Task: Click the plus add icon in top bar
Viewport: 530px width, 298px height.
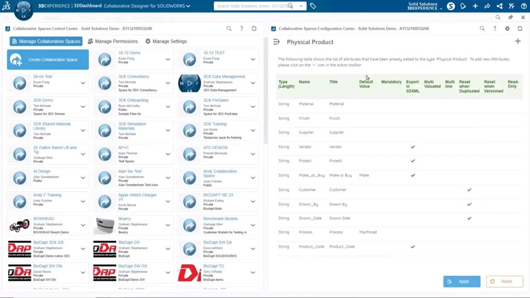Action: coord(475,6)
